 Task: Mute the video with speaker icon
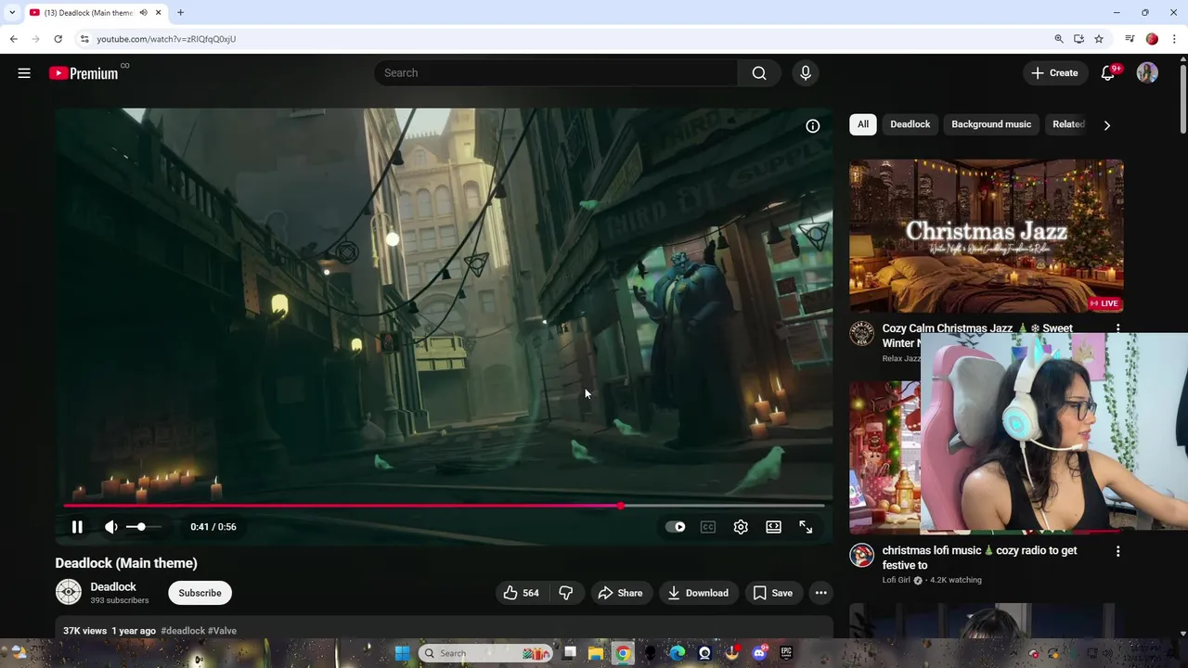click(111, 527)
